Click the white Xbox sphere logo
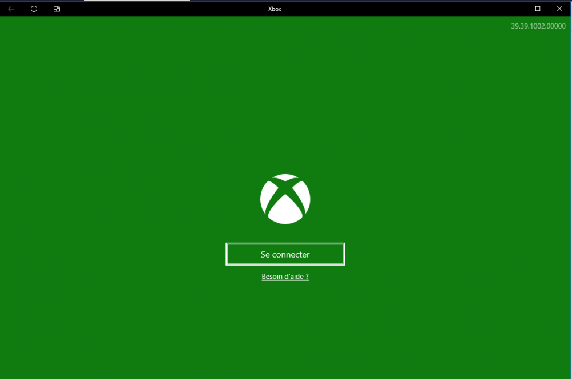This screenshot has height=379, width=572. click(285, 199)
